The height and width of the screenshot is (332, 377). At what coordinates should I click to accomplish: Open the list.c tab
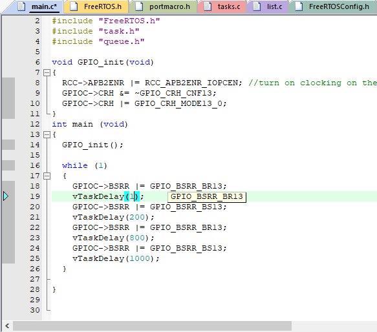click(x=268, y=6)
